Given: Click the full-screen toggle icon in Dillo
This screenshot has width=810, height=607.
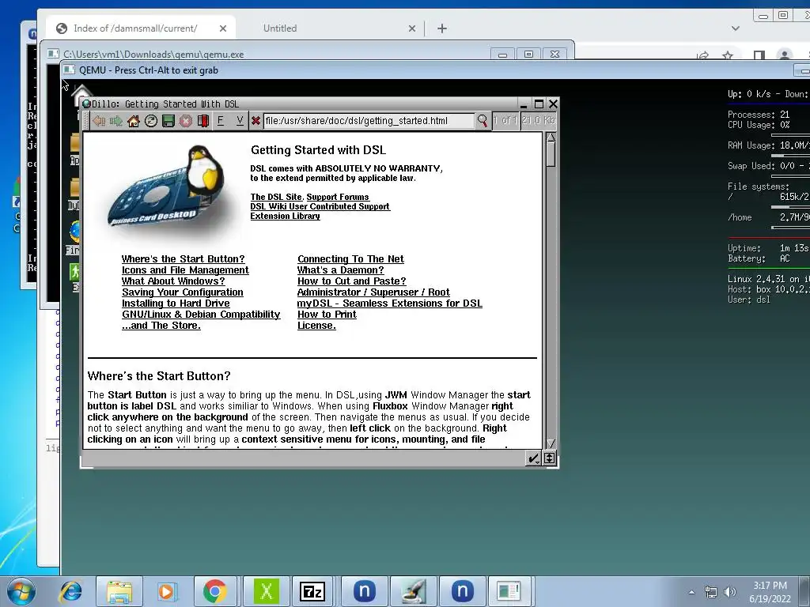Looking at the screenshot, I should coord(549,458).
